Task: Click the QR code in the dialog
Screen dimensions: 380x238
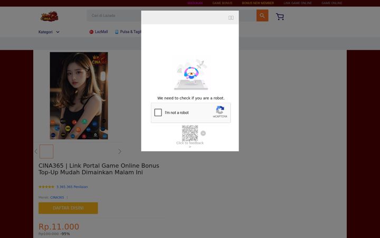Action: tap(190, 133)
